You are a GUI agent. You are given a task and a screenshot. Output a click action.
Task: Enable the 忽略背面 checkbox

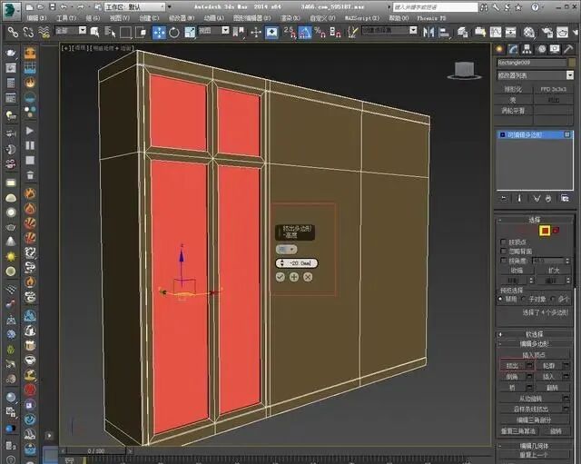503,252
